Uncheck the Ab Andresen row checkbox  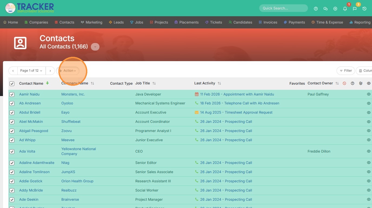tap(12, 103)
